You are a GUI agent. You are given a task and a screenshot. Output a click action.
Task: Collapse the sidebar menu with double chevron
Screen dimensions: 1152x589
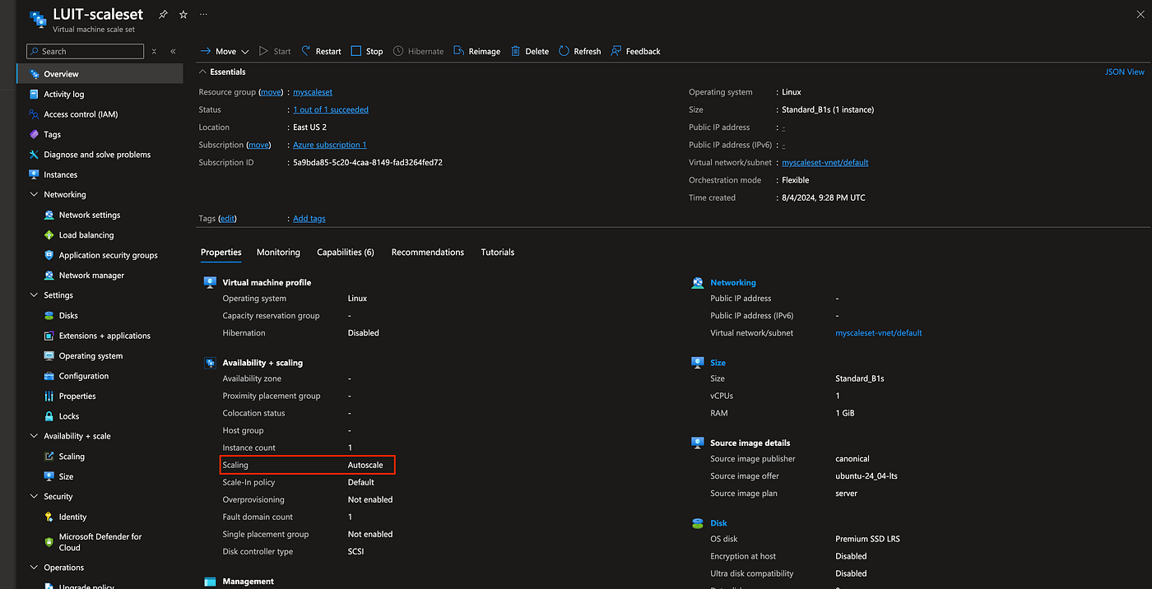tap(173, 51)
